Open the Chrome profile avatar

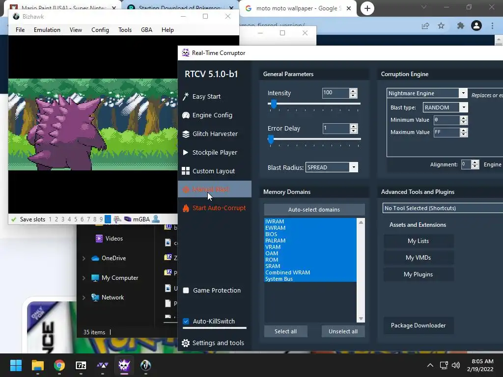pos(476,26)
